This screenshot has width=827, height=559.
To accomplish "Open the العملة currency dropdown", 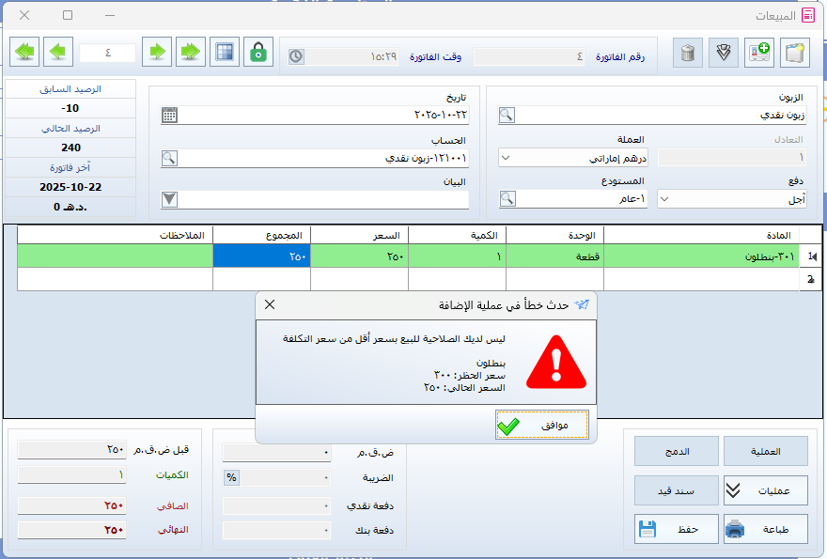I will 507,157.
